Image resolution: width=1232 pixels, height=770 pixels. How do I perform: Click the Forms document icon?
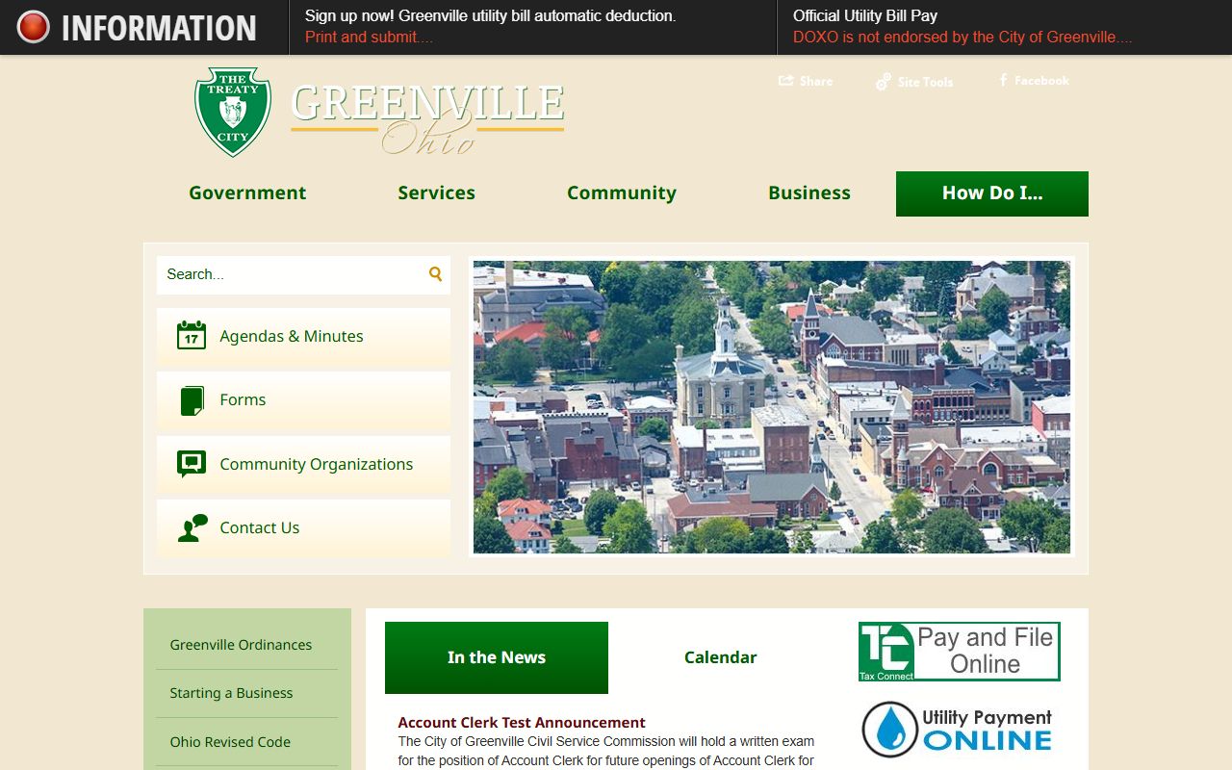point(192,400)
